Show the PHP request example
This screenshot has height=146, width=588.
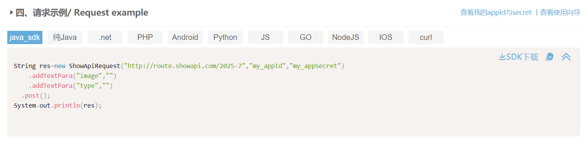pyautogui.click(x=145, y=37)
